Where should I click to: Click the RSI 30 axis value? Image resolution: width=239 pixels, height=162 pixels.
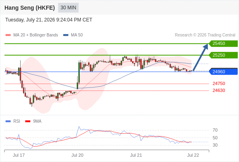(x=215, y=145)
